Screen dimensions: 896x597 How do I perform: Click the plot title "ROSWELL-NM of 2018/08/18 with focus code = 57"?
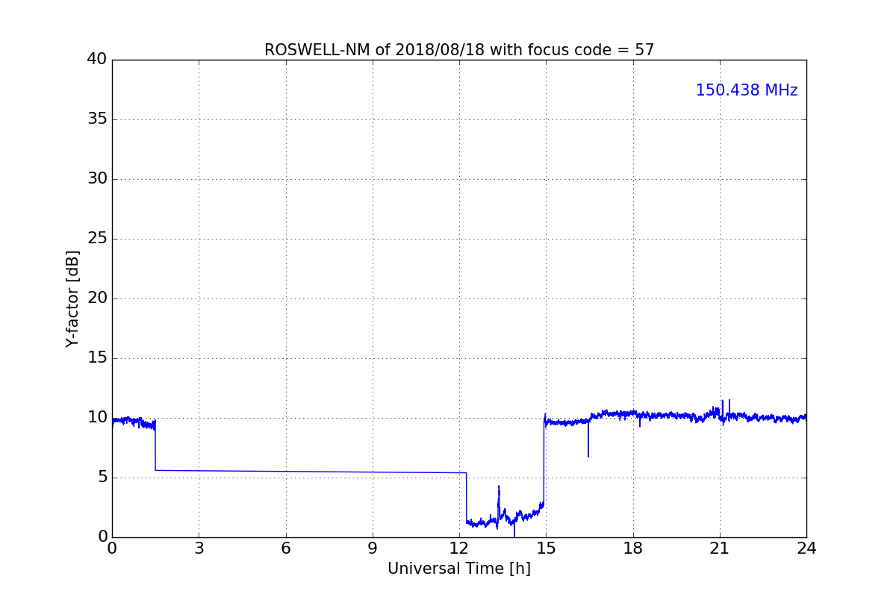pyautogui.click(x=459, y=50)
